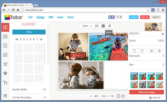Select the Classic collage layout sidebar icon
The height and width of the screenshot is (102, 167).
click(5, 27)
